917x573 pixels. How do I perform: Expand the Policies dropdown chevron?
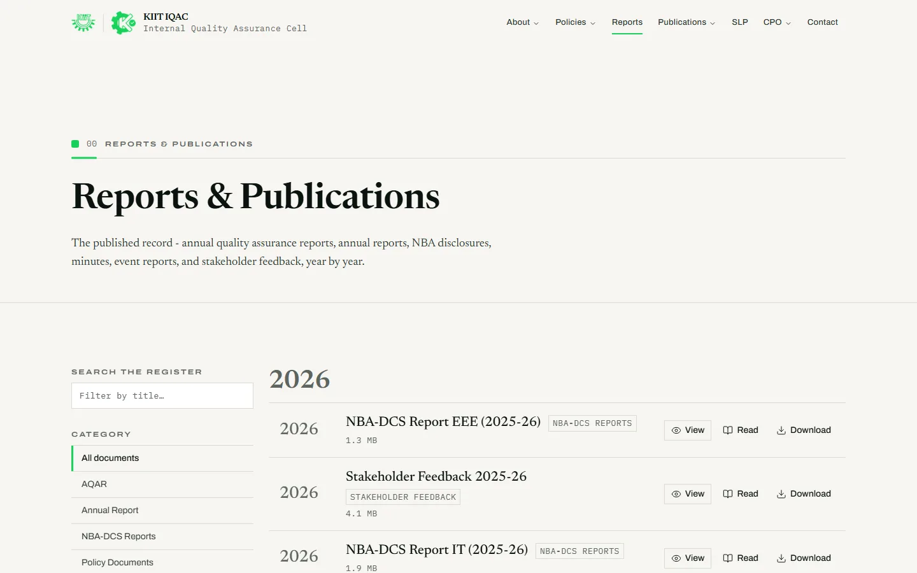593,23
